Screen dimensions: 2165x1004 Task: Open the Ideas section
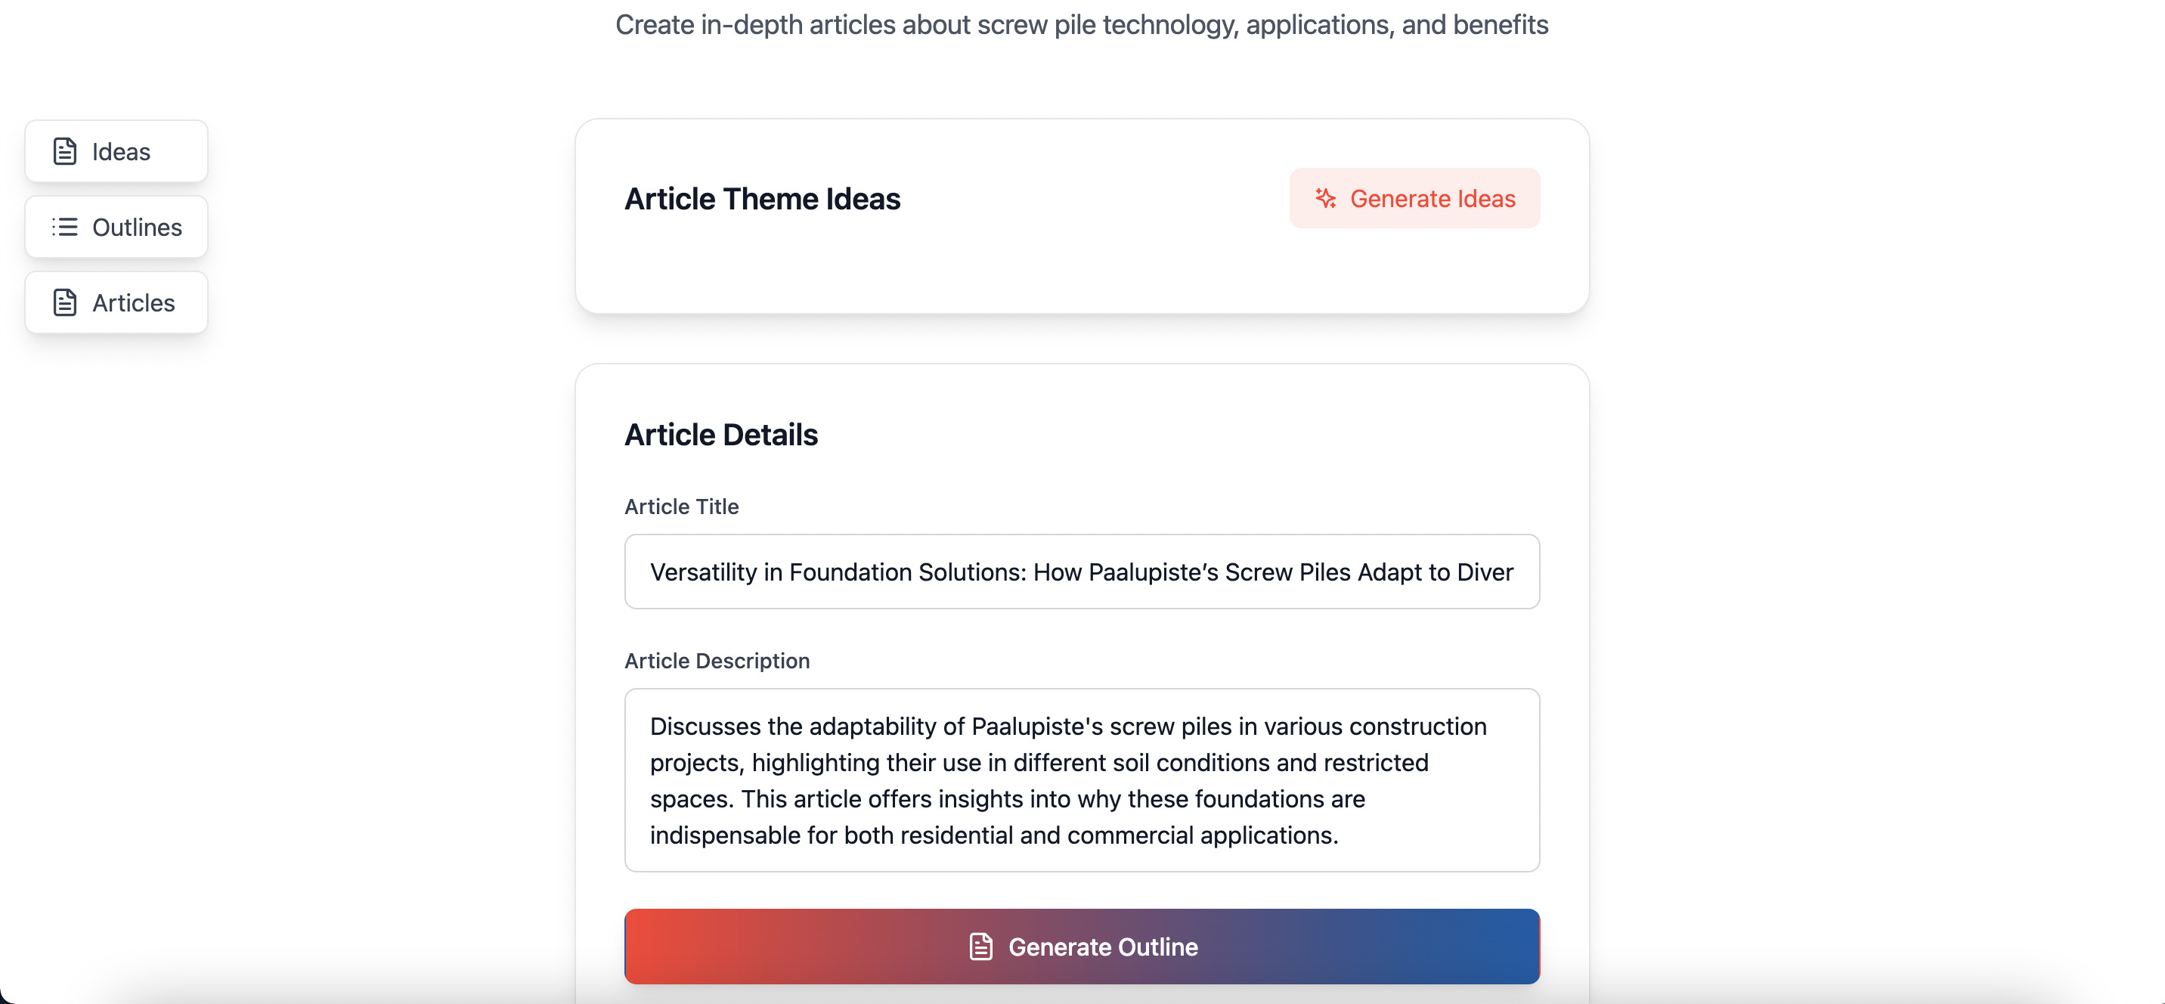tap(116, 151)
